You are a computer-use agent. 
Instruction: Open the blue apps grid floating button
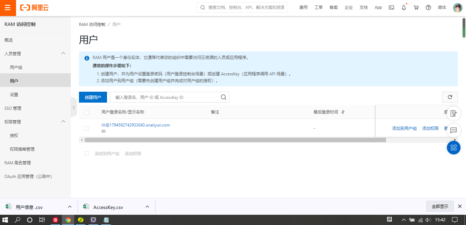tap(454, 147)
